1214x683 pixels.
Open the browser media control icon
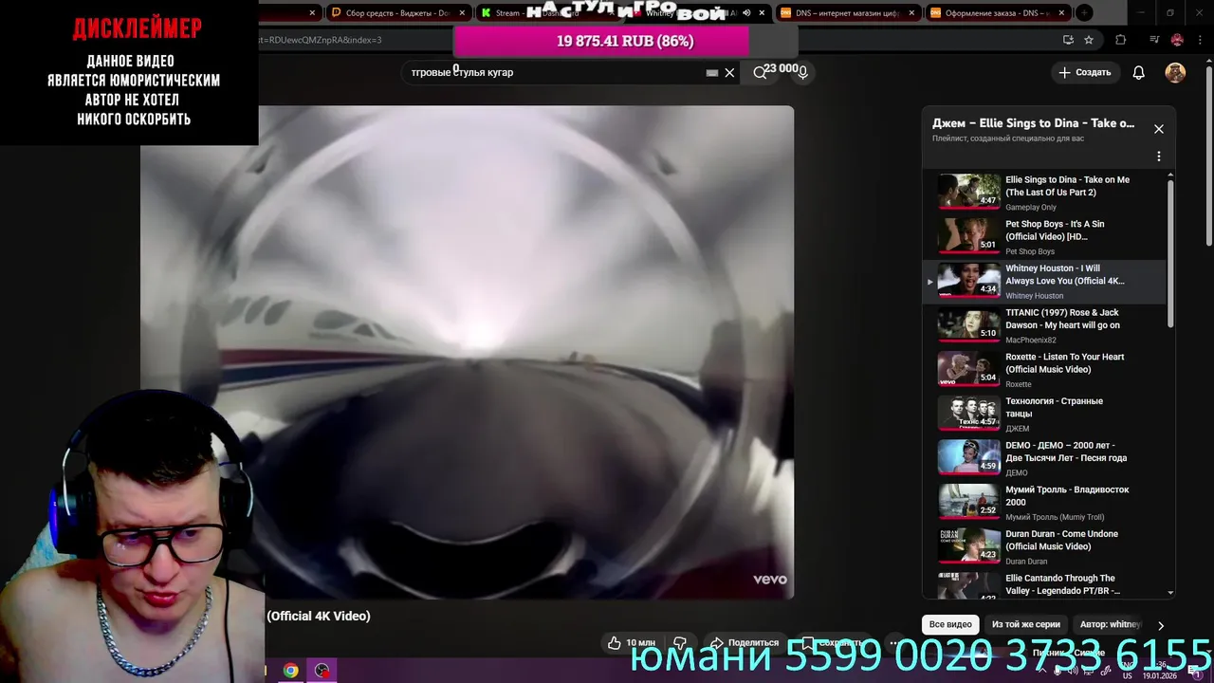[1154, 40]
